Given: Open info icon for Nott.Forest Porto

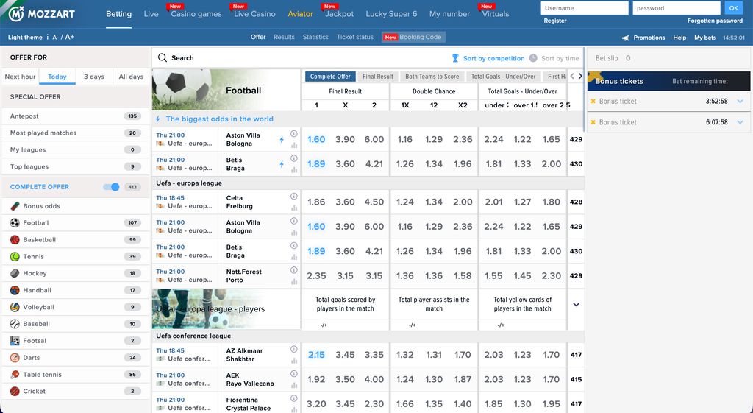Looking at the screenshot, I should (294, 270).
